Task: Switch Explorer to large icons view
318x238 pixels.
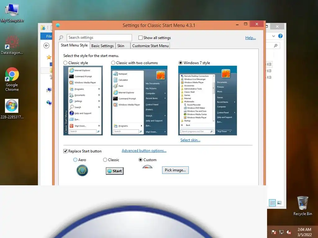Action: (279, 203)
